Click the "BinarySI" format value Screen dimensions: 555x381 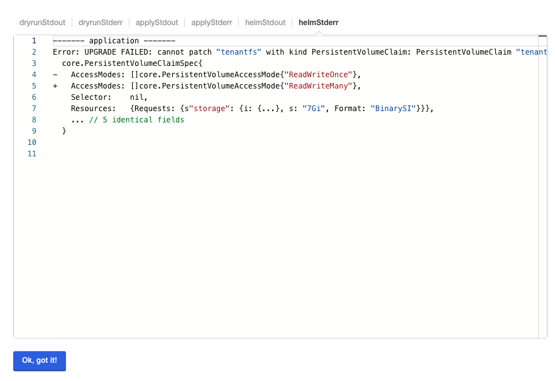393,109
